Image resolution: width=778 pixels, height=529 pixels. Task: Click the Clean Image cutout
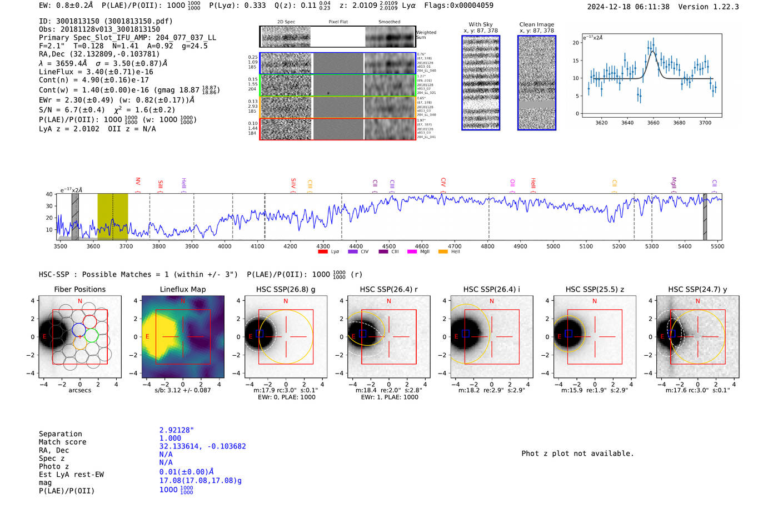(x=537, y=83)
